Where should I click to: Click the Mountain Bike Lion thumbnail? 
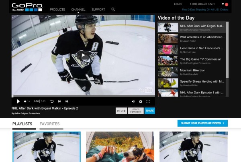coord(168,72)
